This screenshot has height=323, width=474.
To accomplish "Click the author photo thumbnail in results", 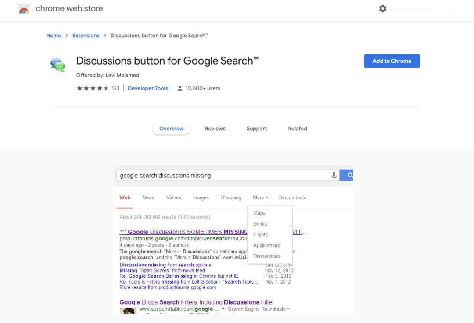I will pos(128,311).
